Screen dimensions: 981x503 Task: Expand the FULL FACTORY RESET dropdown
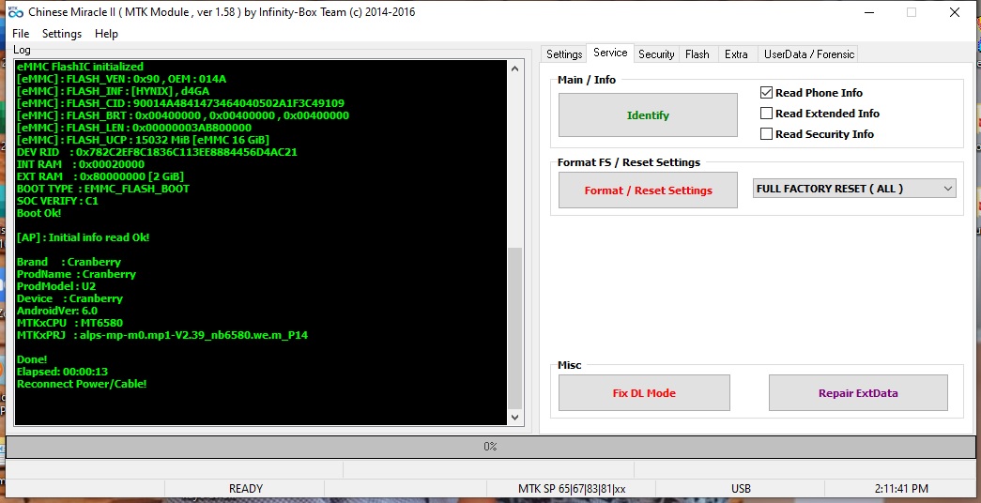coord(854,189)
